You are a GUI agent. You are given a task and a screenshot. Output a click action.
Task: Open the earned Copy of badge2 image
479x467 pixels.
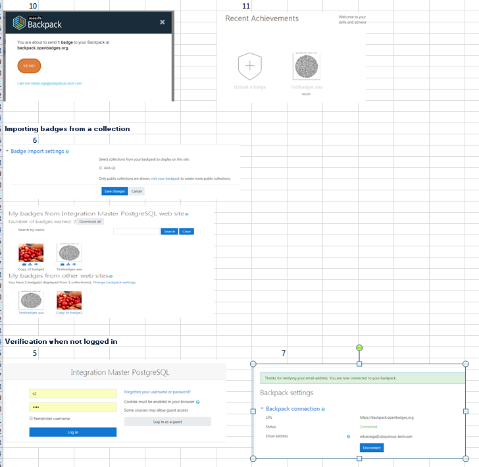click(31, 253)
